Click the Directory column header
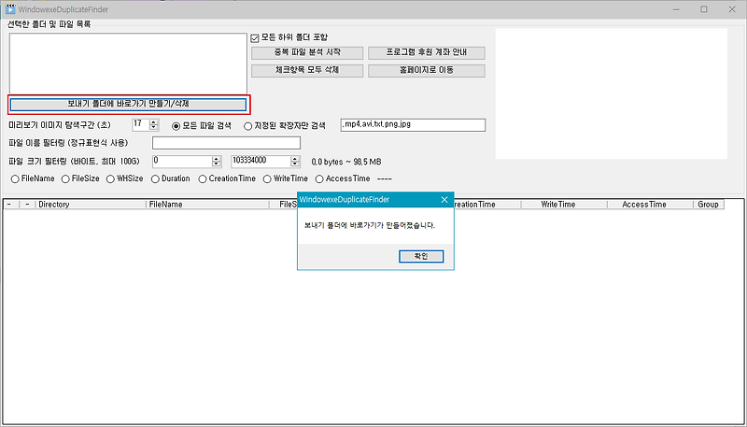This screenshot has width=747, height=427. (91, 205)
